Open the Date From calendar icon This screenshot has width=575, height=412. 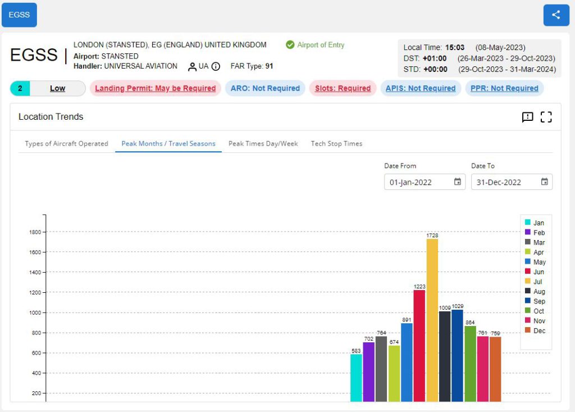[458, 181]
